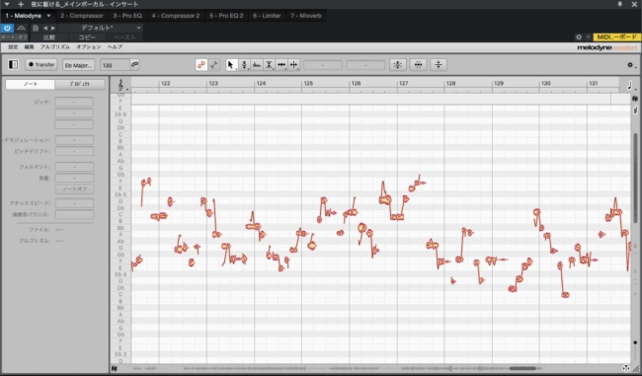Select the time tool

pyautogui.click(x=281, y=65)
